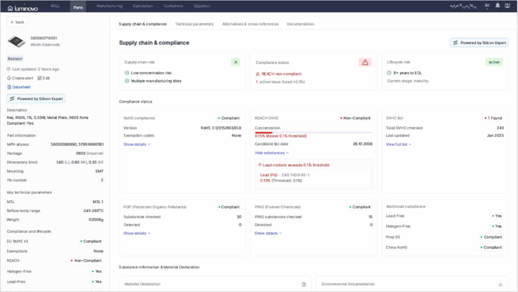Click the REACH concentration progress bar
This screenshot has height=292, width=518.
[314, 133]
